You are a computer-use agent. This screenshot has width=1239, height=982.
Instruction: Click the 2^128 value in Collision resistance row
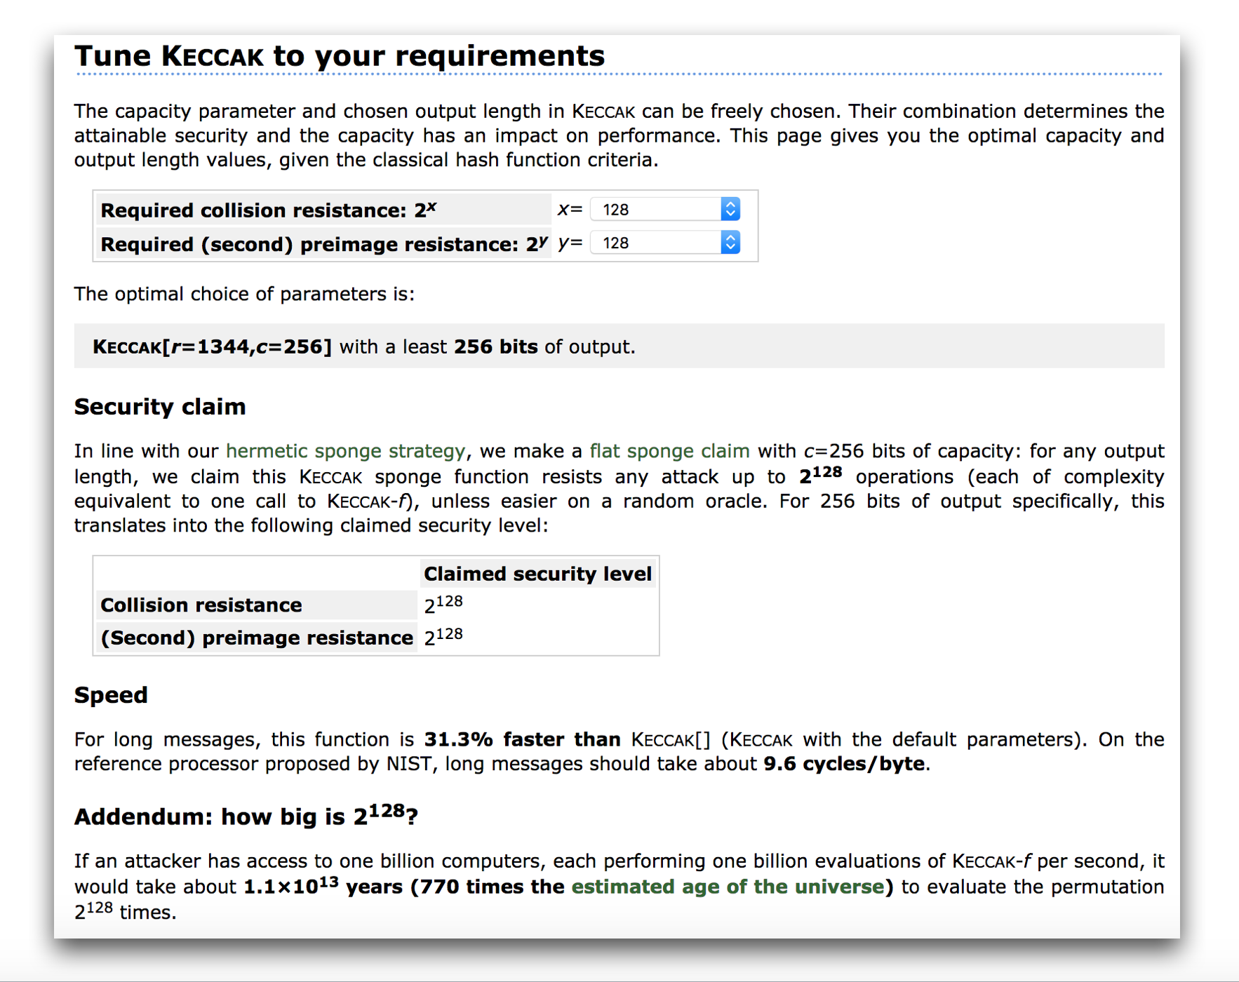[x=443, y=605]
